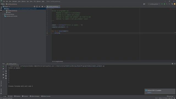The image size is (176, 99).
Task: Open the Edit menu
Action: coord(7,1)
